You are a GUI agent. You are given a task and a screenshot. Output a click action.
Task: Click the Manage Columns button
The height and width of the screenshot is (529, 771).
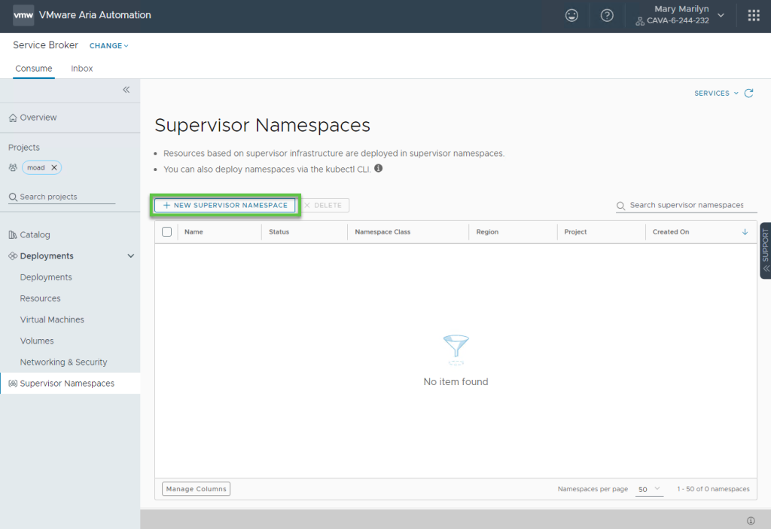tap(196, 489)
